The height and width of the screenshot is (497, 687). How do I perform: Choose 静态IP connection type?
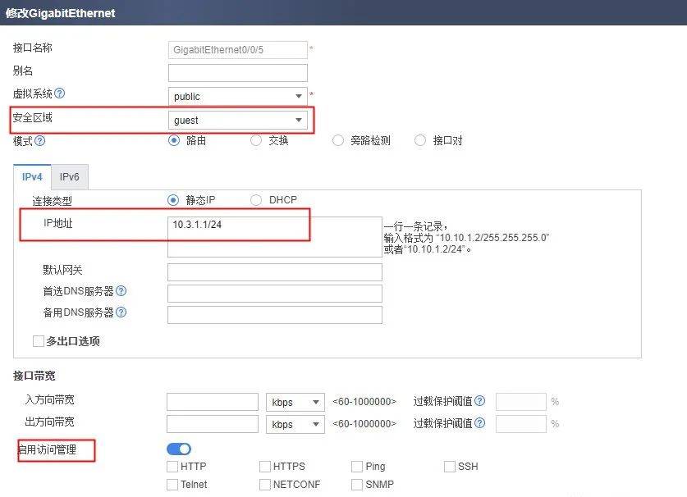click(173, 200)
